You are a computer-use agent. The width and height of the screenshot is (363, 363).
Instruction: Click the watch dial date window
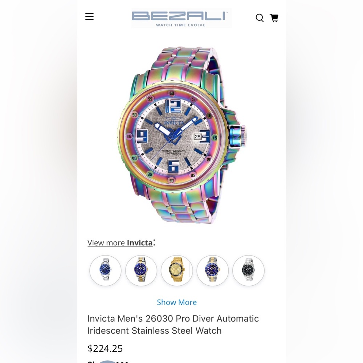coord(197,136)
